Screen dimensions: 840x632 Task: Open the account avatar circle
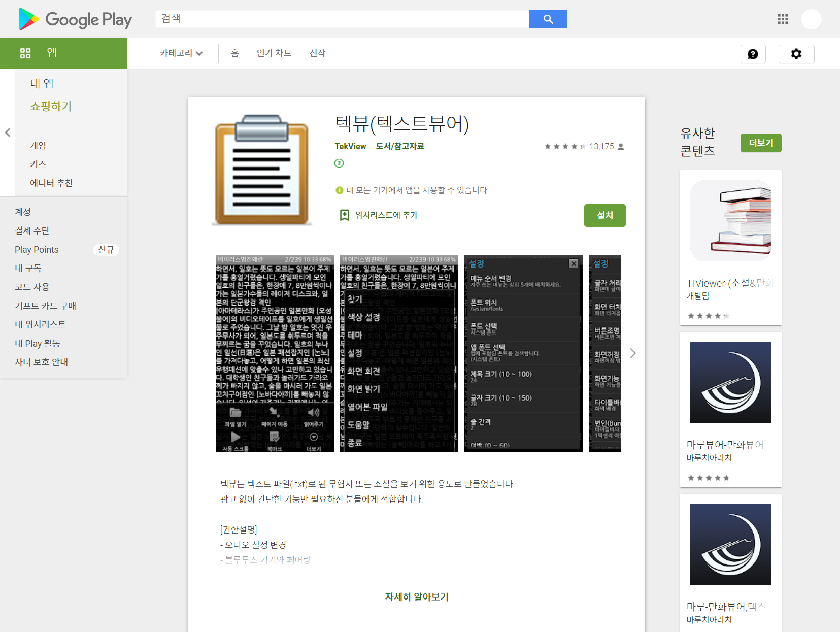811,19
